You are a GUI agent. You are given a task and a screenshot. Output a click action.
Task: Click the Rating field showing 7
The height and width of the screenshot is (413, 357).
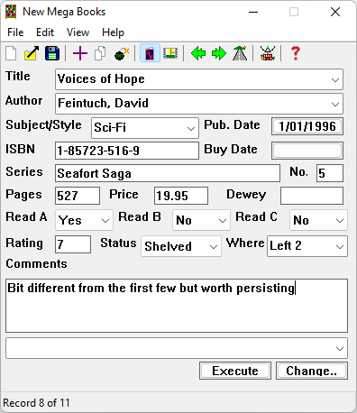coord(73,244)
